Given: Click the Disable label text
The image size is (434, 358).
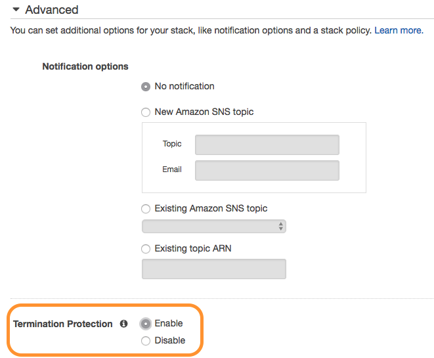Looking at the screenshot, I should [x=169, y=340].
